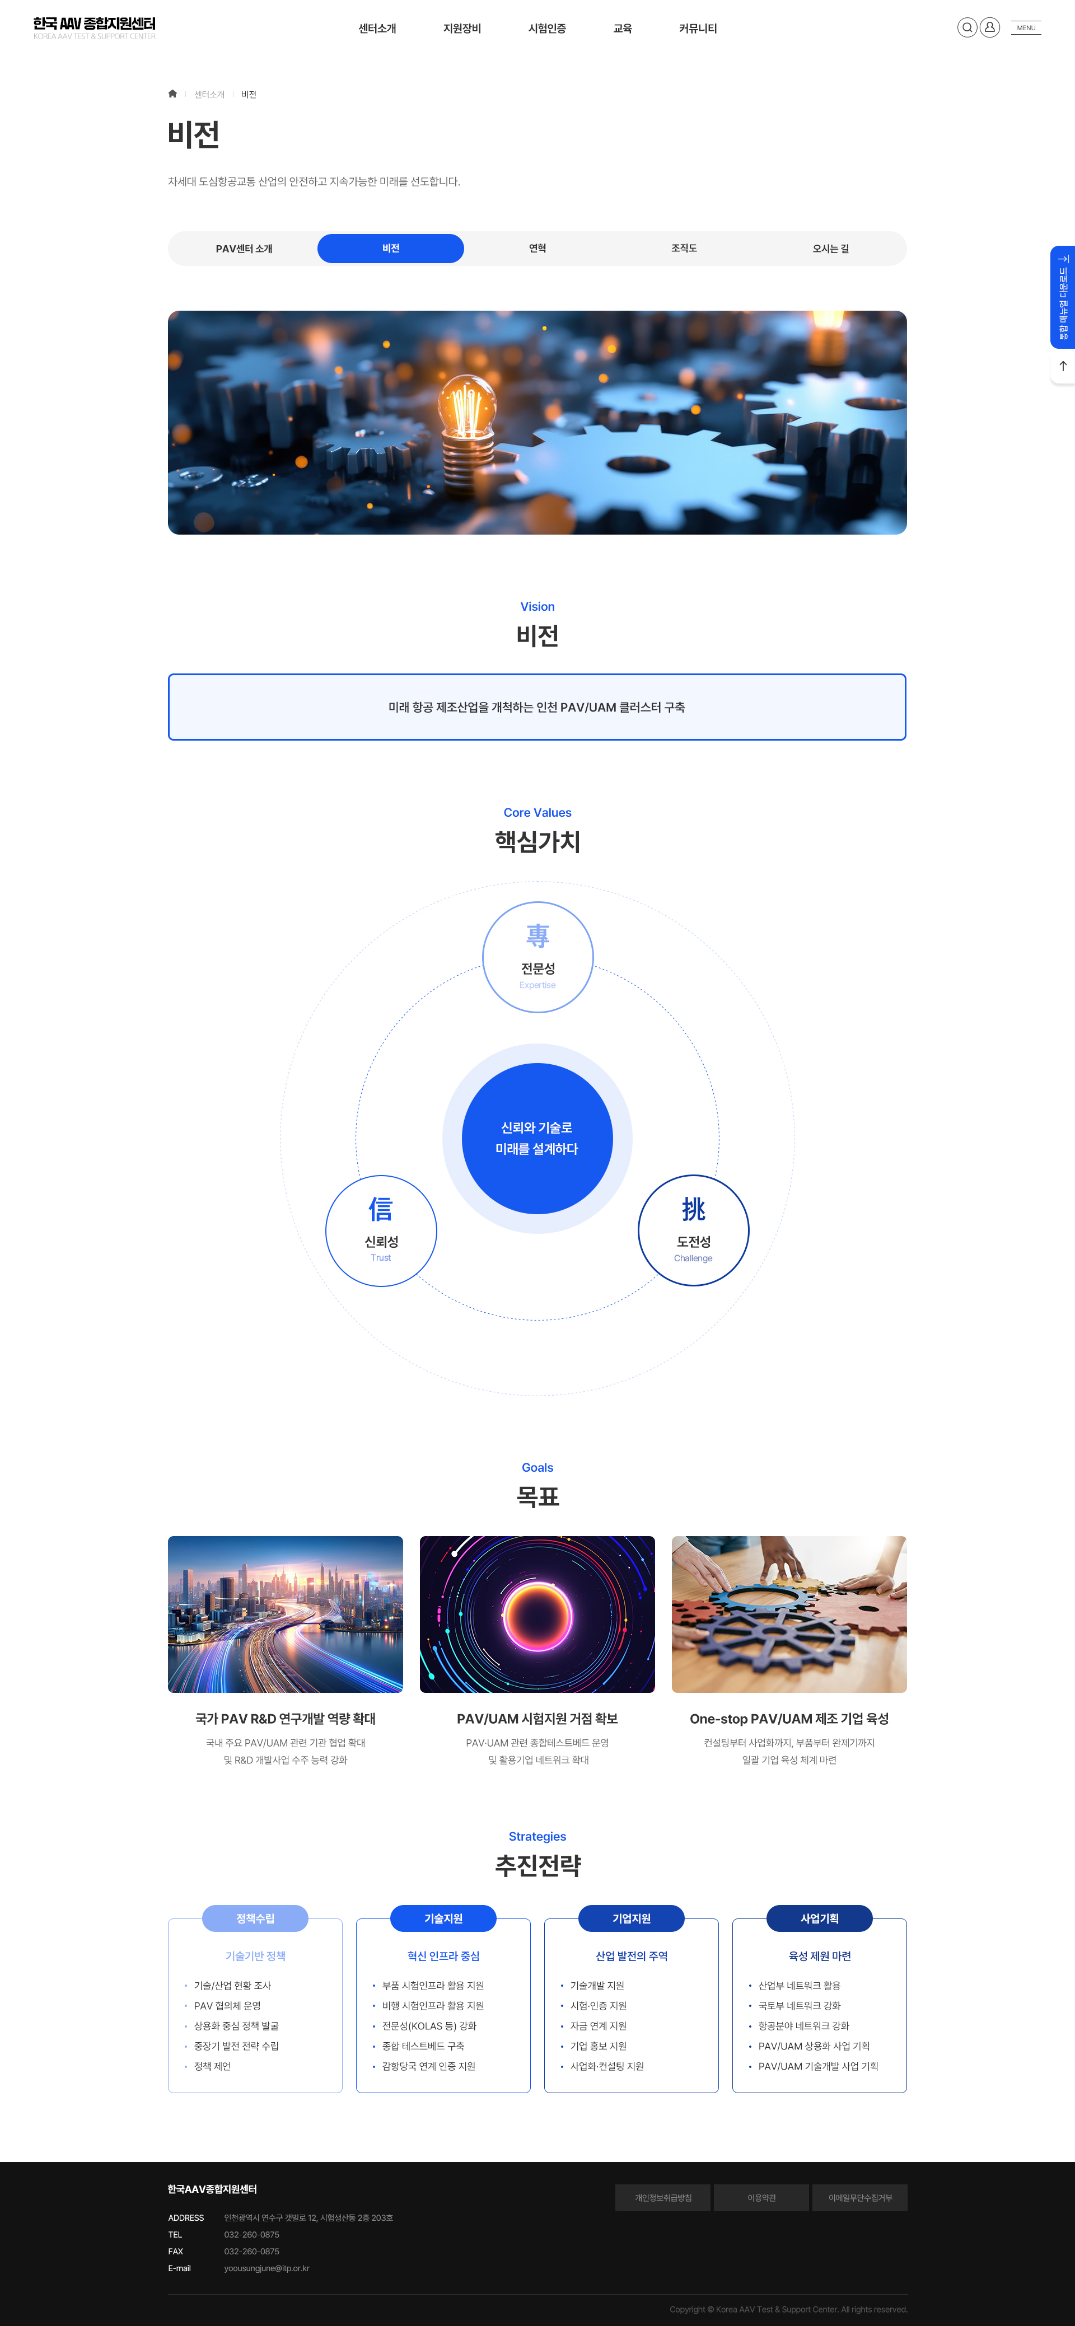1075x2326 pixels.
Task: Select the 도전성 Challenge circle
Action: point(694,1230)
